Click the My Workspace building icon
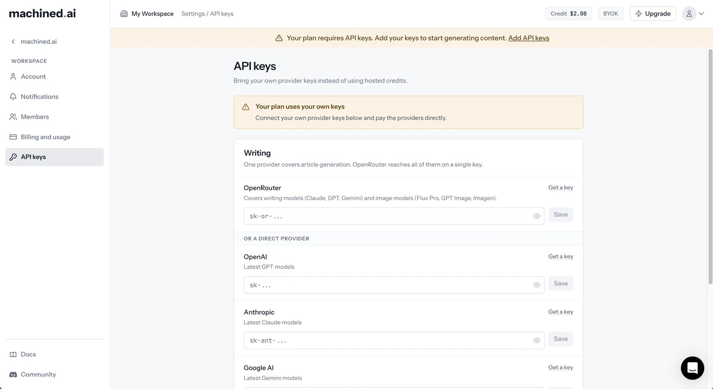 124,14
